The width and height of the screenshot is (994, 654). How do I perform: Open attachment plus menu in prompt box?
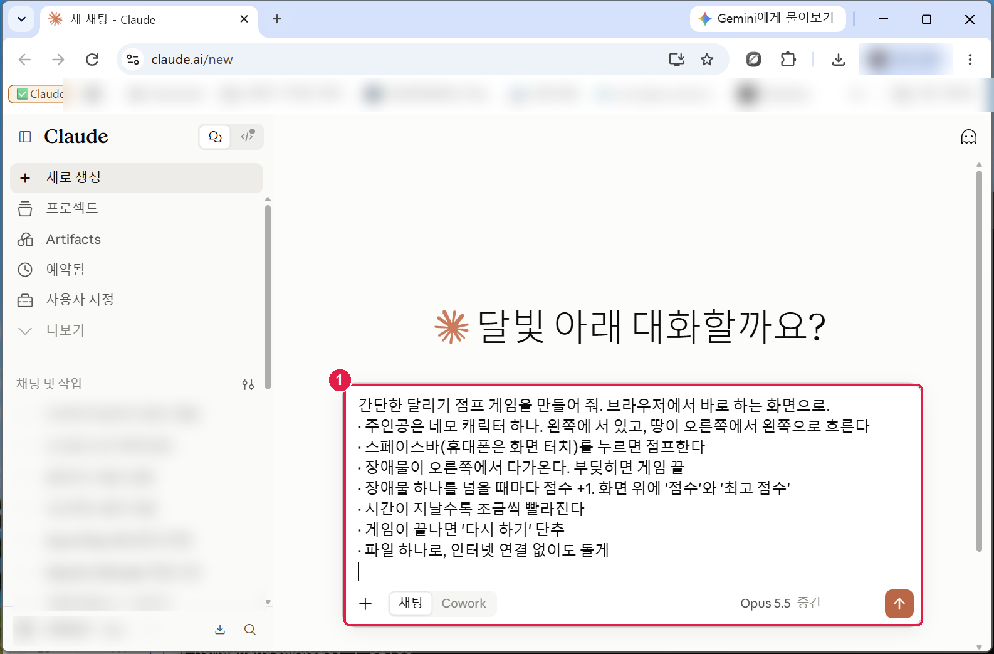(365, 603)
